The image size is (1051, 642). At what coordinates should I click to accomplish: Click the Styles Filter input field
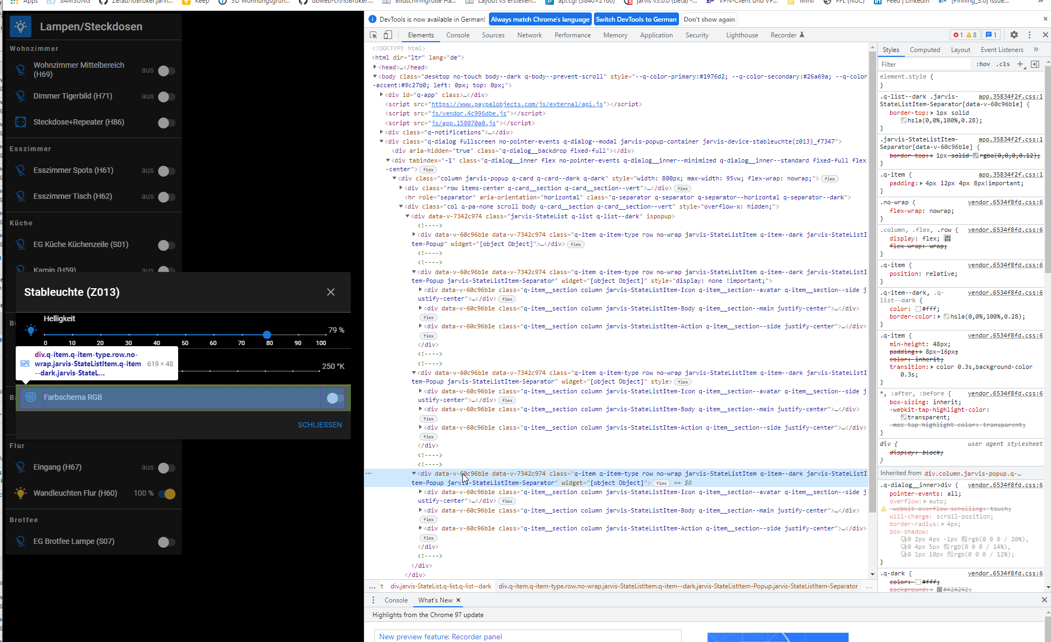click(925, 64)
